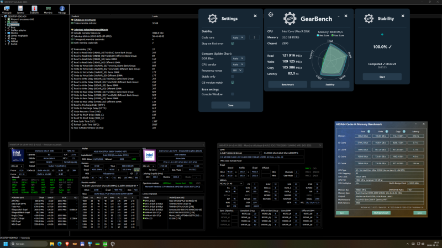
Task: Open Brave browser from the taskbar
Action: (67, 244)
